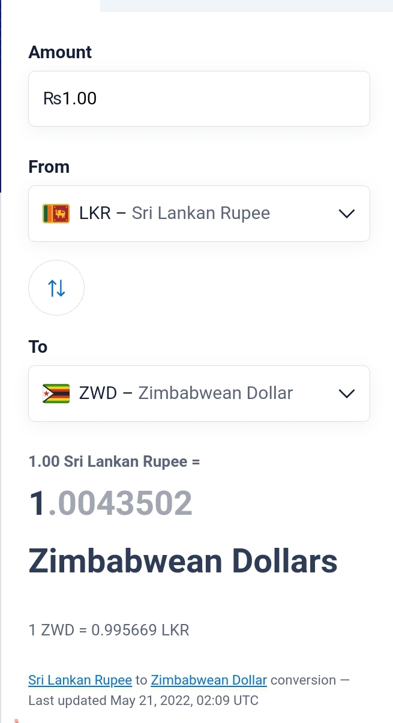Click the Zimbabwe flag icon
Screen dimensions: 393x723
[56, 394]
